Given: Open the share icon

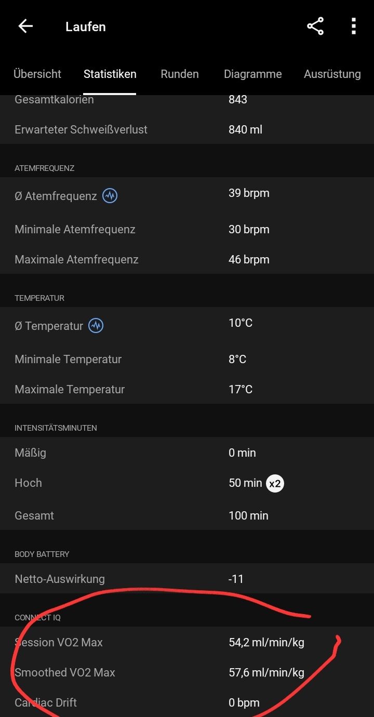Looking at the screenshot, I should point(315,26).
